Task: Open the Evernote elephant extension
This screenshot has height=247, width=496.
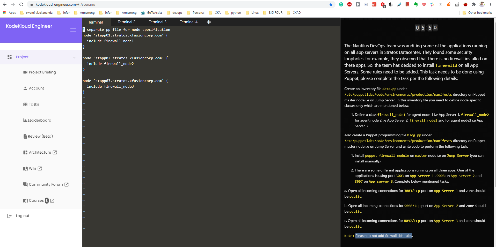Action: [x=416, y=4]
